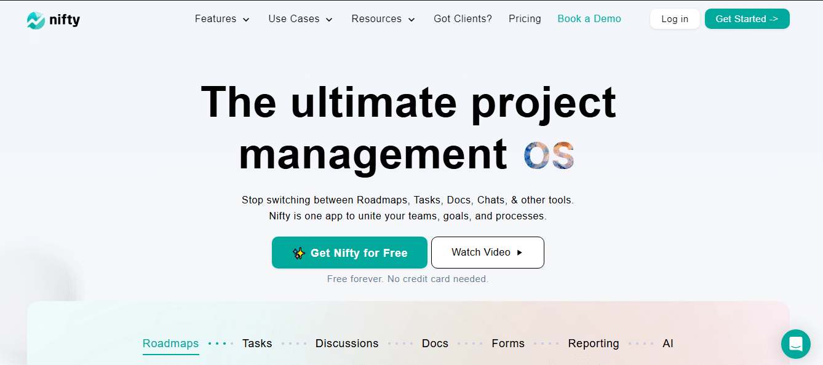Click the Get Started button

(747, 19)
